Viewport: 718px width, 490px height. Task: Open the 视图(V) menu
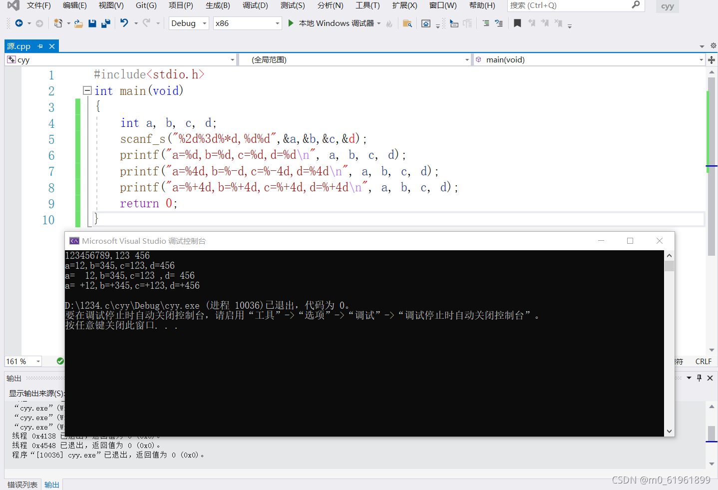pyautogui.click(x=111, y=5)
